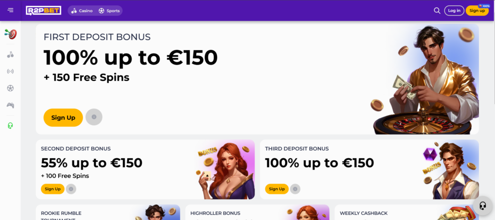Switch to the Sports tab
The image size is (495, 220).
pos(109,10)
